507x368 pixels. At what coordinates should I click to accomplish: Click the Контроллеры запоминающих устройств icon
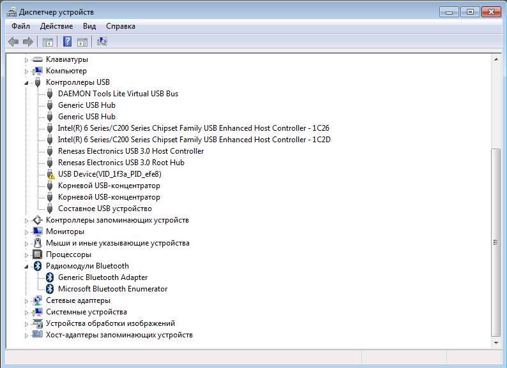38,220
